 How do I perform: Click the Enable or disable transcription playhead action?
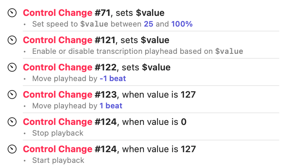[x=138, y=51]
